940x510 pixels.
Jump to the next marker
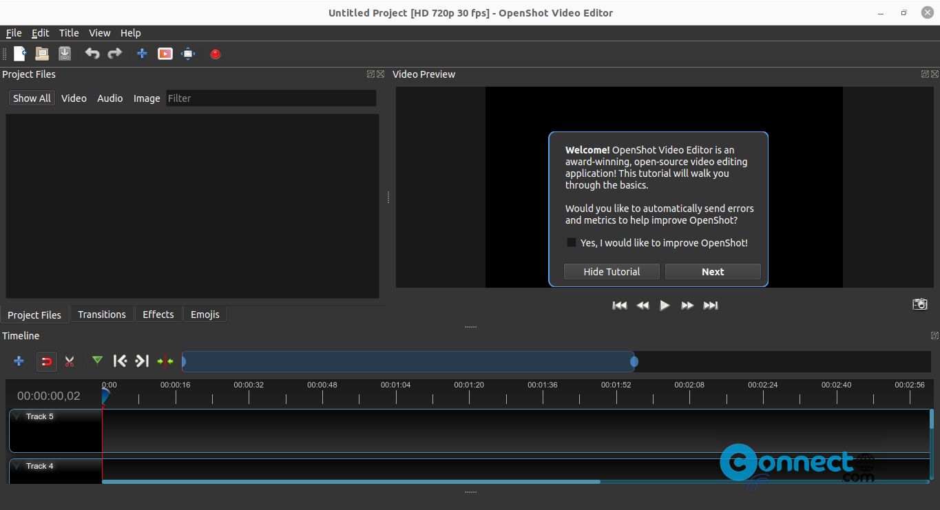pos(142,361)
